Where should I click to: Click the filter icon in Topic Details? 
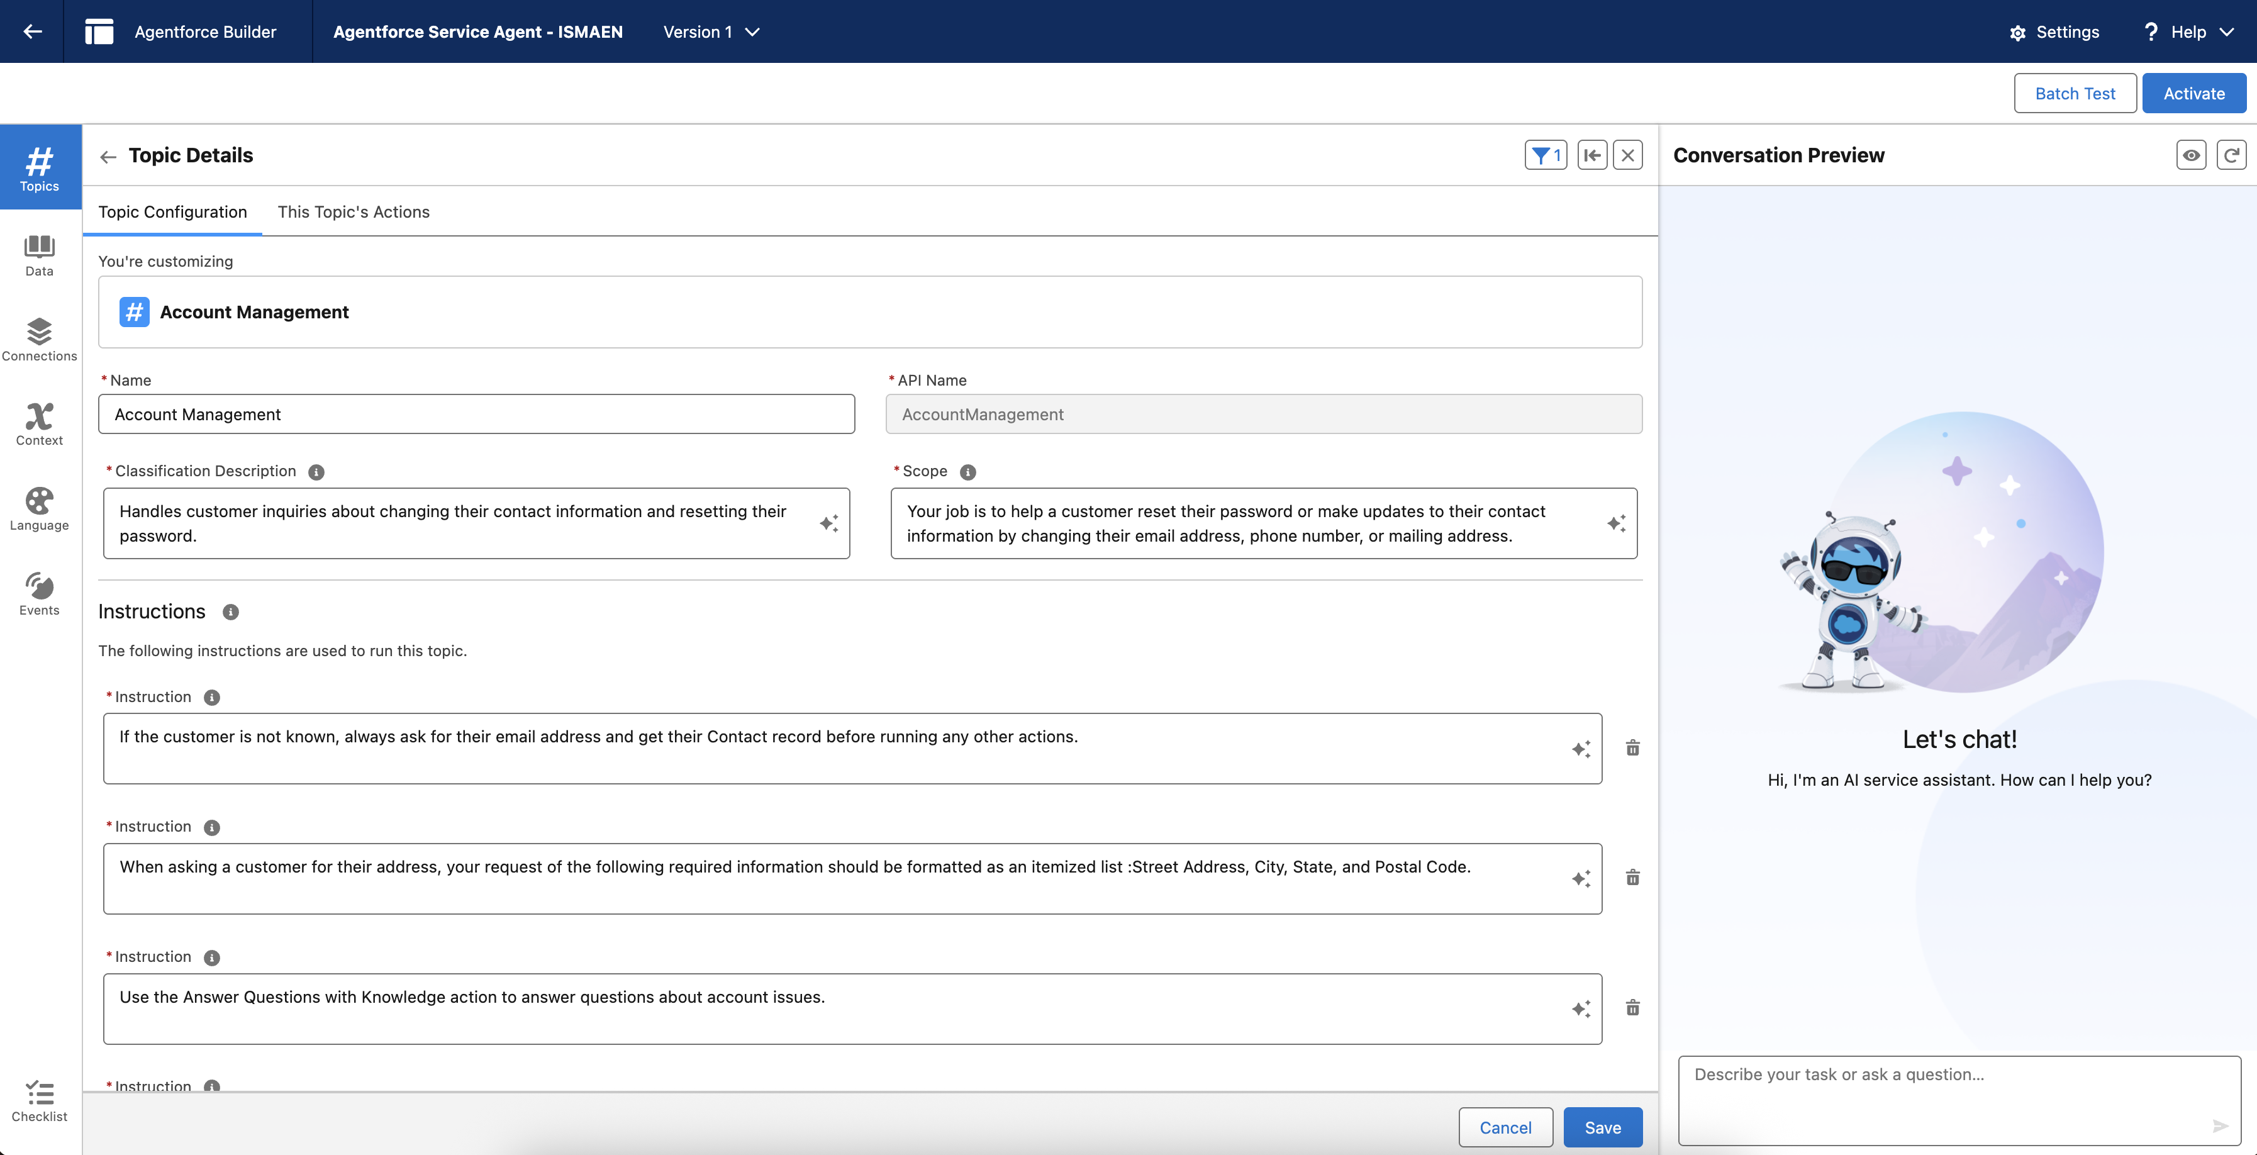coord(1545,155)
